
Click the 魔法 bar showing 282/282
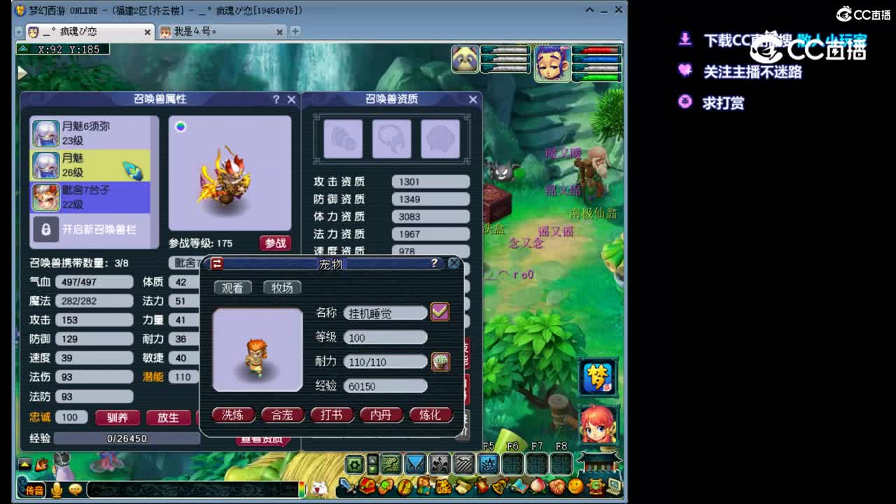coord(94,301)
